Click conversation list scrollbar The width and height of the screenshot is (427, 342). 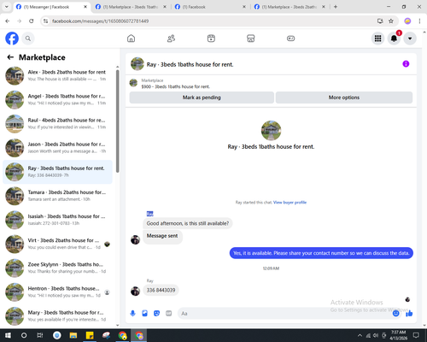coord(117,121)
